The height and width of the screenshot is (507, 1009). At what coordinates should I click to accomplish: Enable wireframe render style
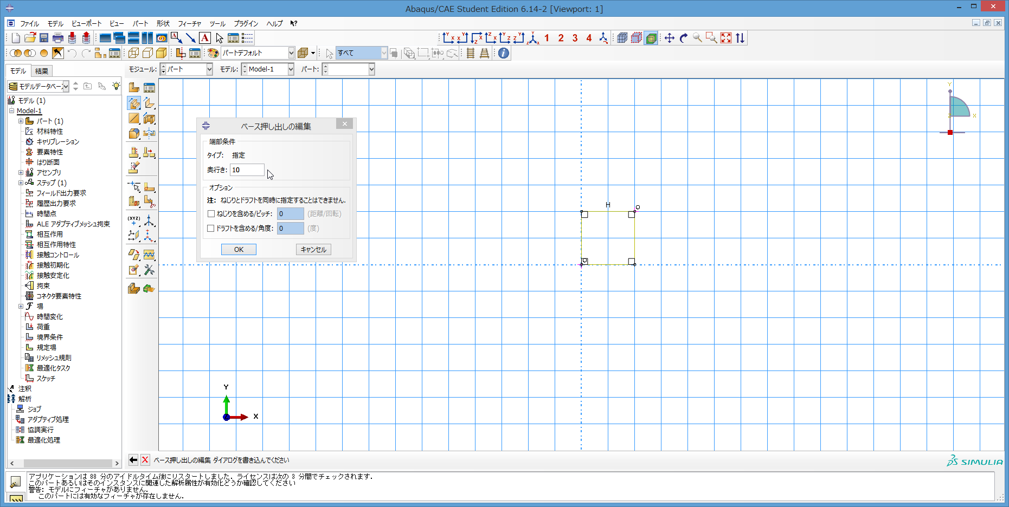133,53
